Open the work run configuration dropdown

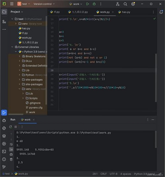pyautogui.click(x=76, y=4)
